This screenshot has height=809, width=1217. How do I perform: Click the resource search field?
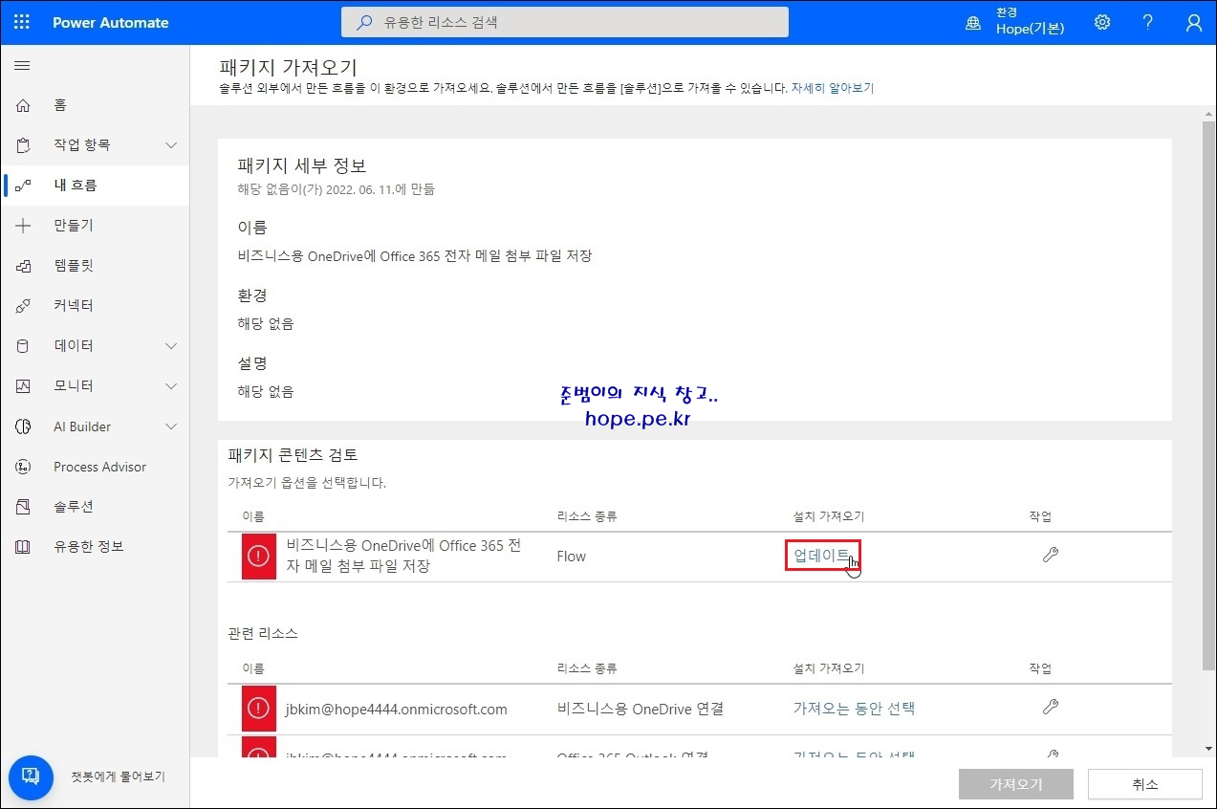point(565,22)
